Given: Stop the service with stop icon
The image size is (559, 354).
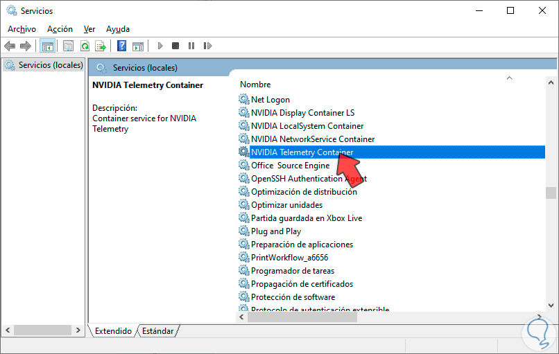Looking at the screenshot, I should (x=175, y=46).
